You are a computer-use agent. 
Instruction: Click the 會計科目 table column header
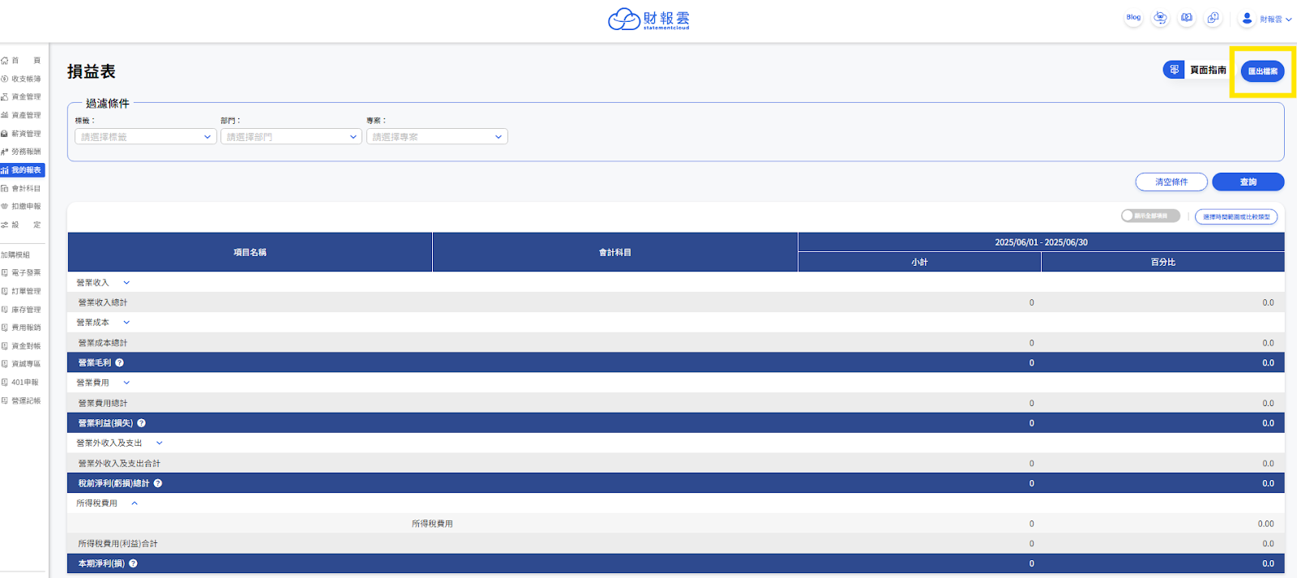click(615, 252)
